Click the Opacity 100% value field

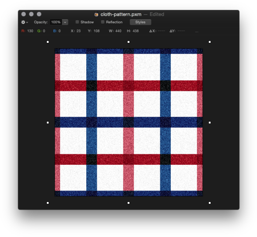click(x=56, y=22)
